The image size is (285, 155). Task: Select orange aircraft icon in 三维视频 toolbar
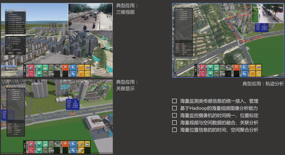[66, 68]
